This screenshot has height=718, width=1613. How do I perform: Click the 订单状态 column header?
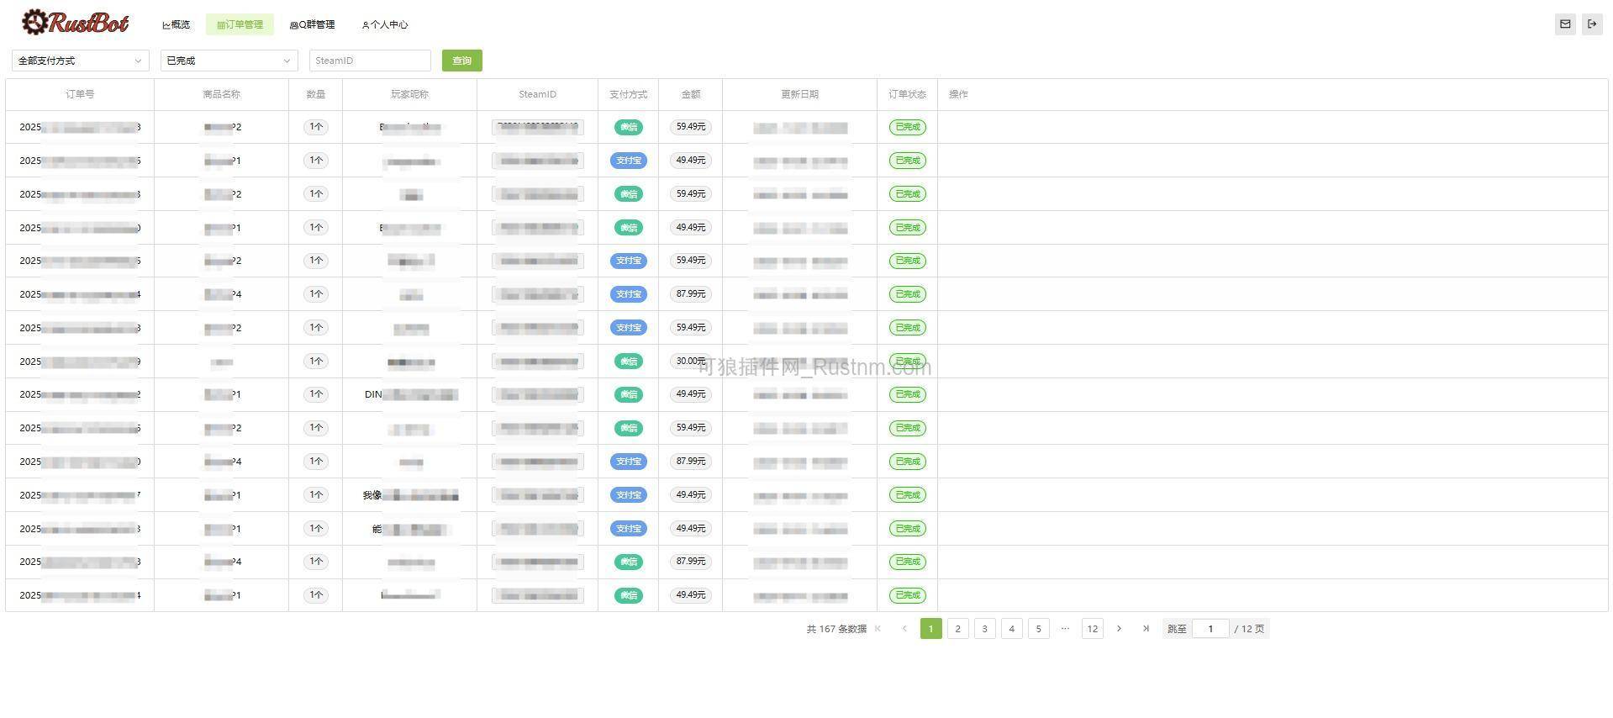907,94
